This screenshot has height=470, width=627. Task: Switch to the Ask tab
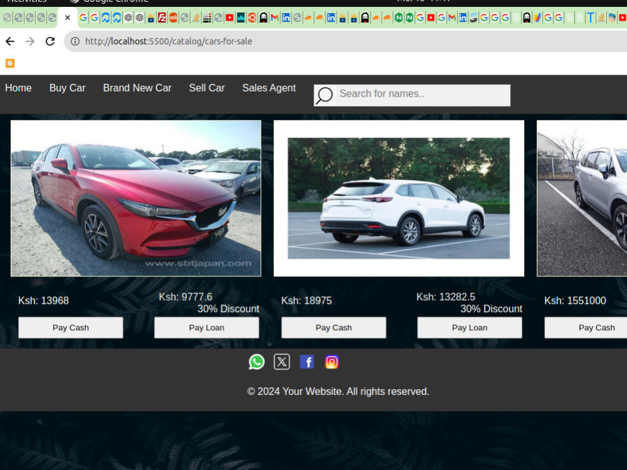point(173,18)
